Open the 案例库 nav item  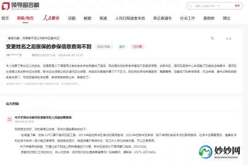(209, 18)
